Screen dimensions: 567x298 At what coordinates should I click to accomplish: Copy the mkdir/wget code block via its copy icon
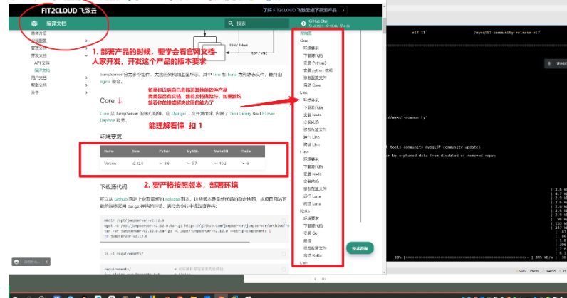click(x=284, y=220)
